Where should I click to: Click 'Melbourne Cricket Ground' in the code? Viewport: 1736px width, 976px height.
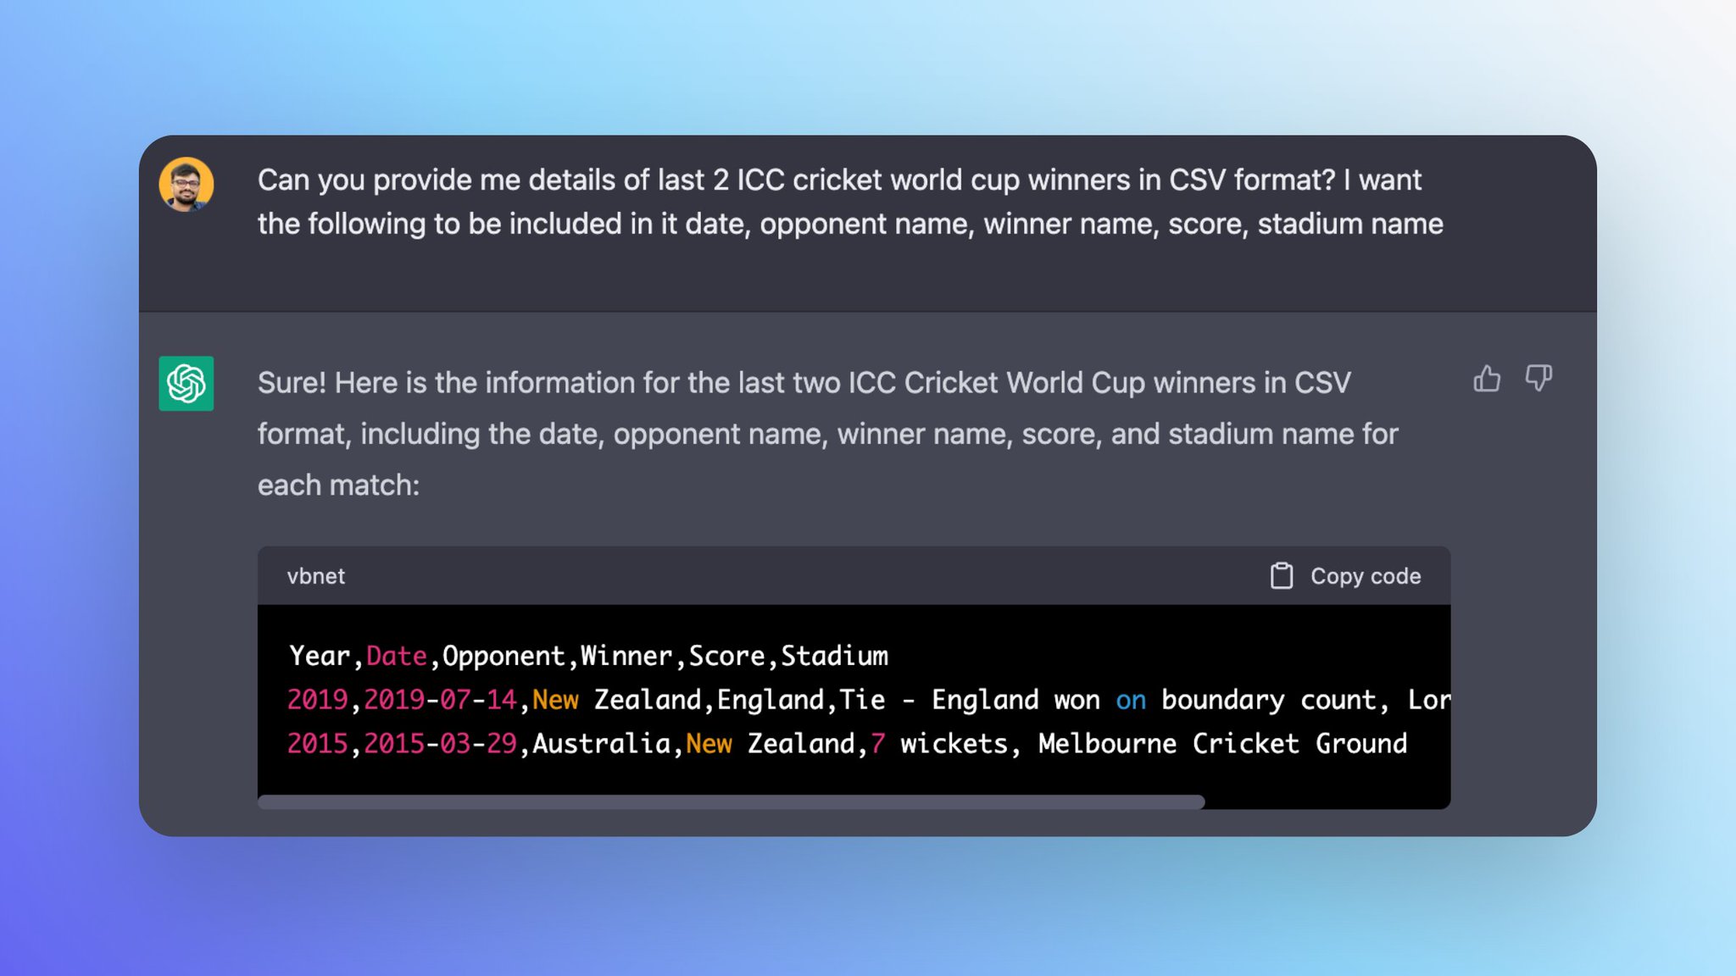(1222, 744)
